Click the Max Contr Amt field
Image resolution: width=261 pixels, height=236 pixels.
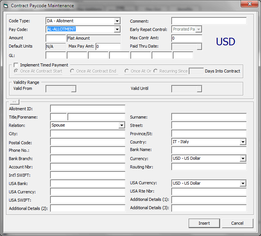pos(187,38)
